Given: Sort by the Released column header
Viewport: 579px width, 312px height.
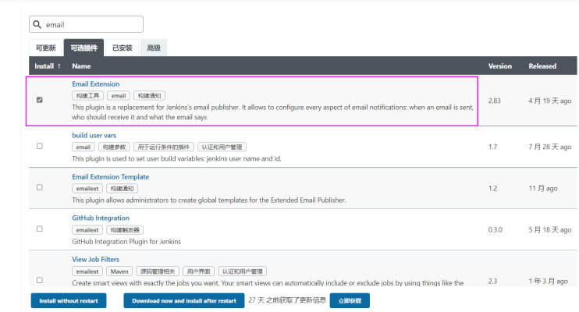Looking at the screenshot, I should point(542,66).
